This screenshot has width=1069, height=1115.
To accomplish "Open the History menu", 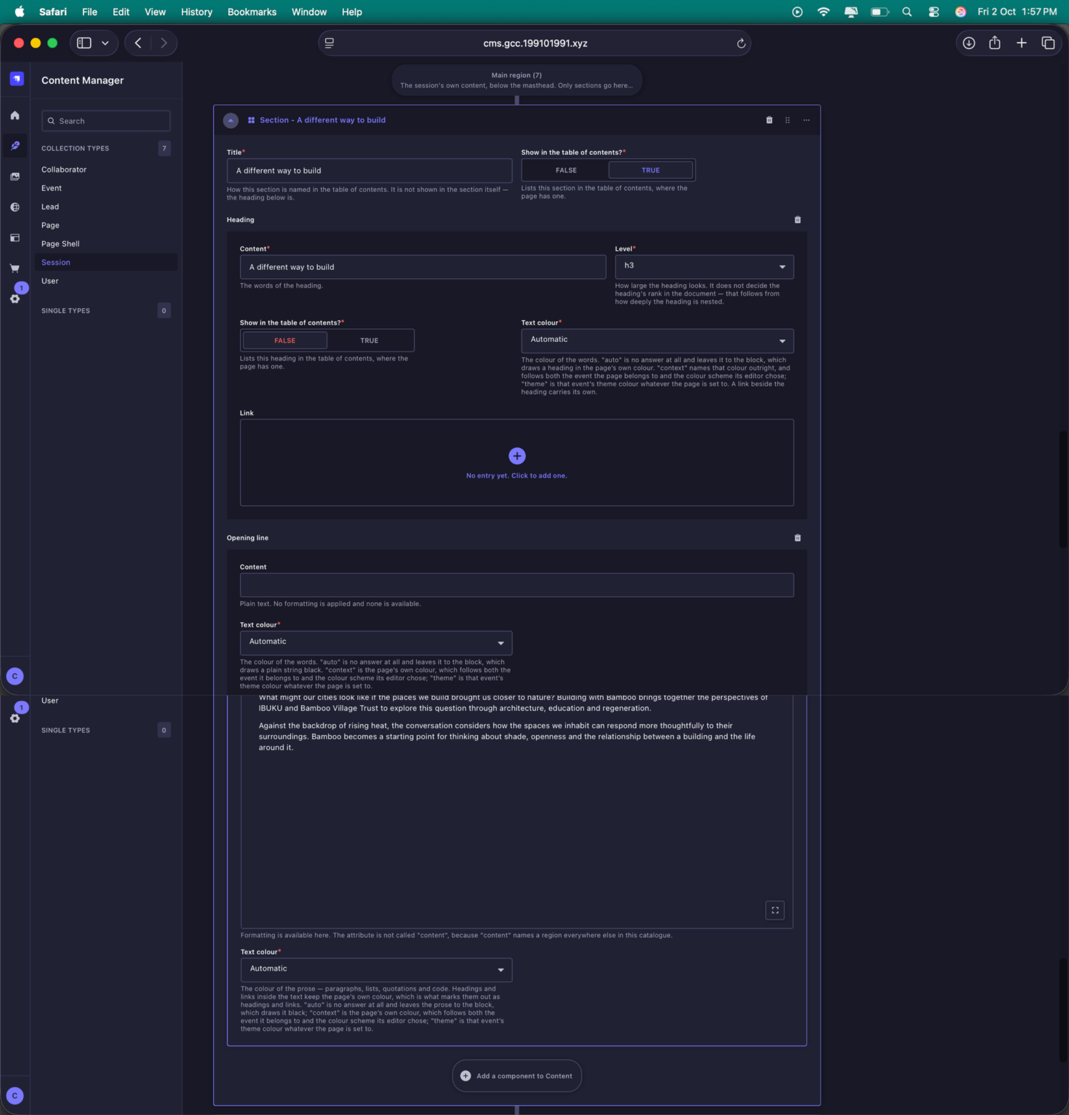I will coord(196,12).
